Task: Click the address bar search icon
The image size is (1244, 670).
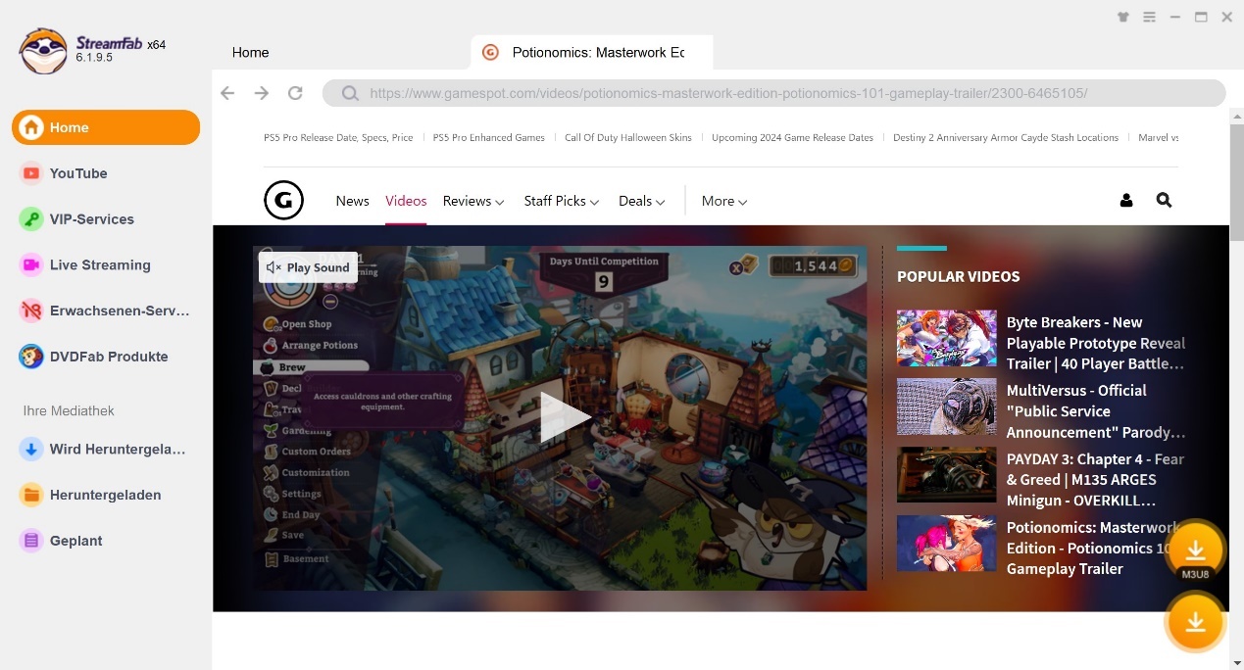Action: 350,94
